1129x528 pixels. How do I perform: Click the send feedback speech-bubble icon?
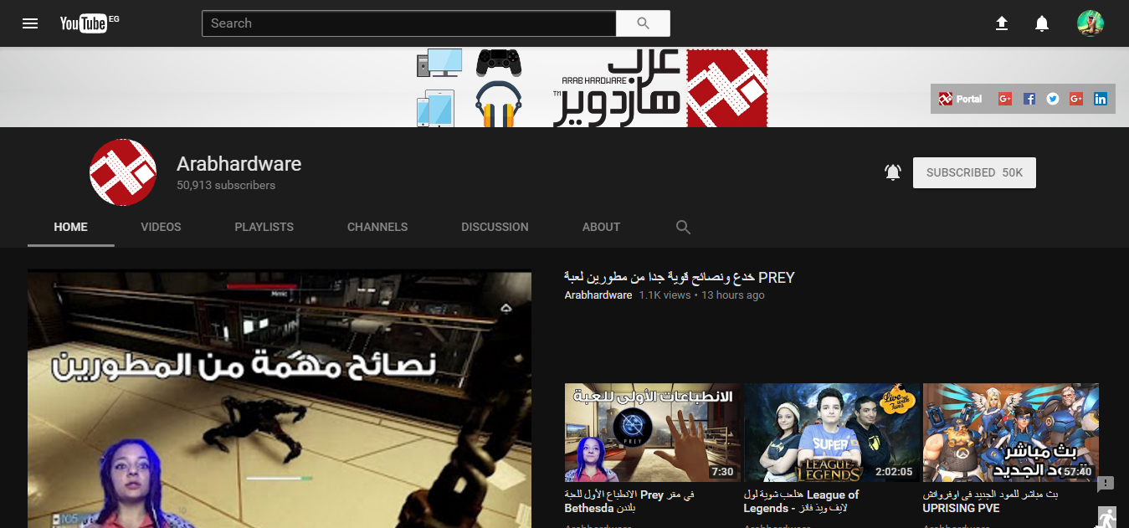click(1106, 484)
